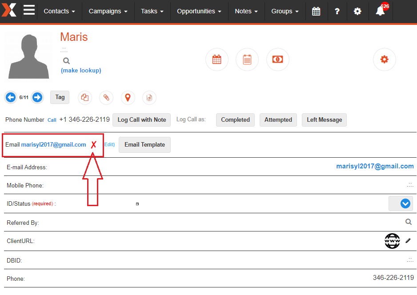417x295 pixels.
Task: Click the round money opportunity icon
Action: tap(277, 60)
